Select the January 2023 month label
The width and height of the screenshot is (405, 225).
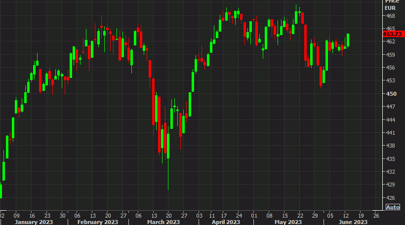pyautogui.click(x=34, y=222)
